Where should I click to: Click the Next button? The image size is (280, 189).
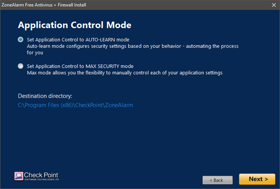point(257,179)
